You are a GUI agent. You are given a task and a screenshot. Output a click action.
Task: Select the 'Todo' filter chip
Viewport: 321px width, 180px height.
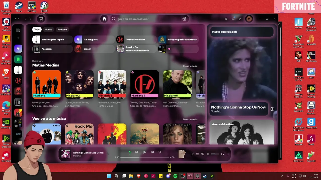pyautogui.click(x=37, y=29)
